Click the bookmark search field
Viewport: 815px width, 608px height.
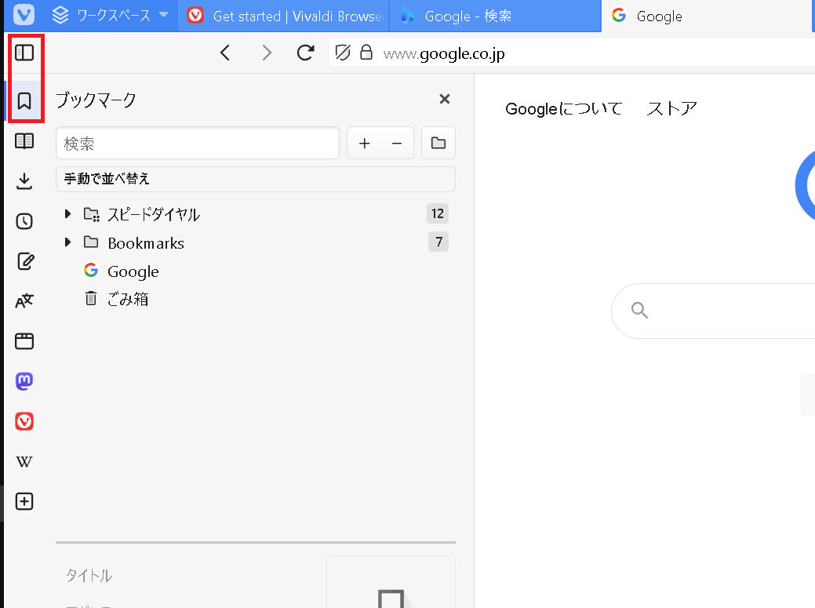pos(197,144)
